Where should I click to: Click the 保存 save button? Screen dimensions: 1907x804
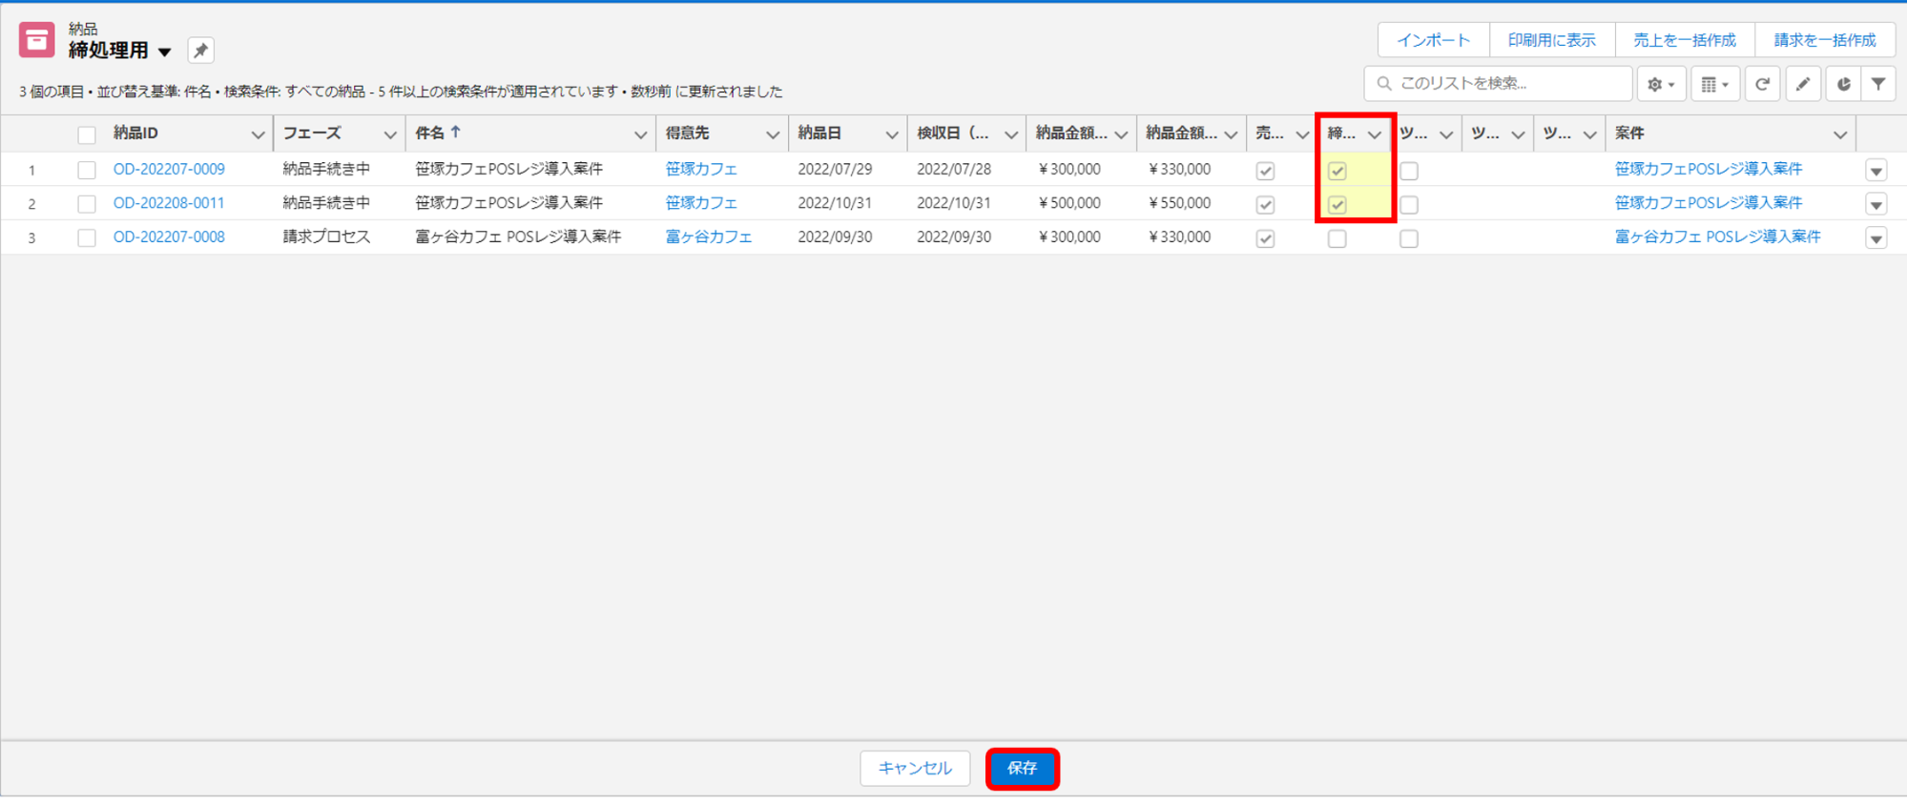tap(1022, 768)
